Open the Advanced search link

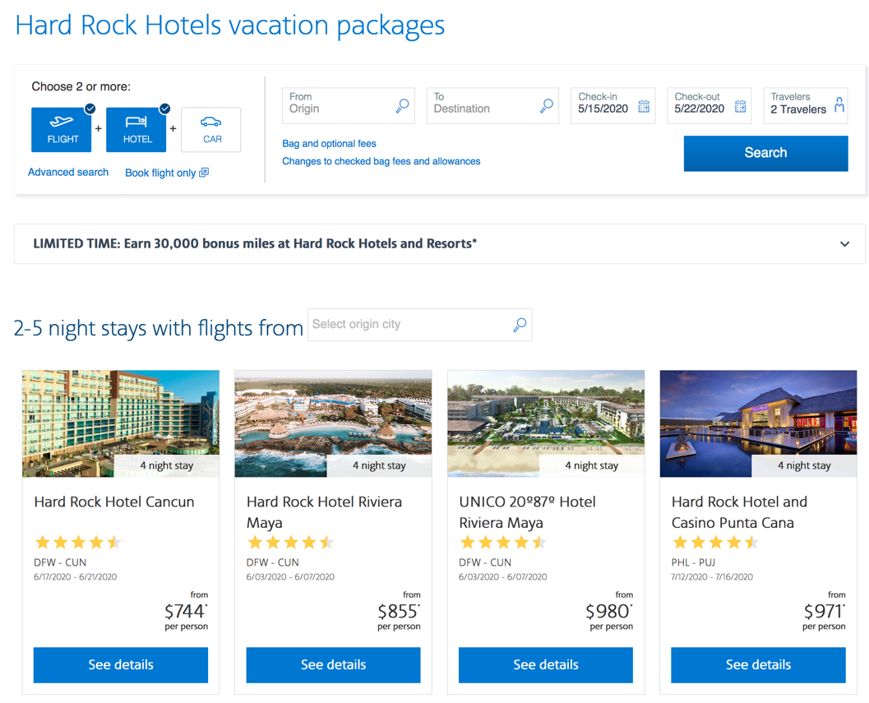[68, 173]
